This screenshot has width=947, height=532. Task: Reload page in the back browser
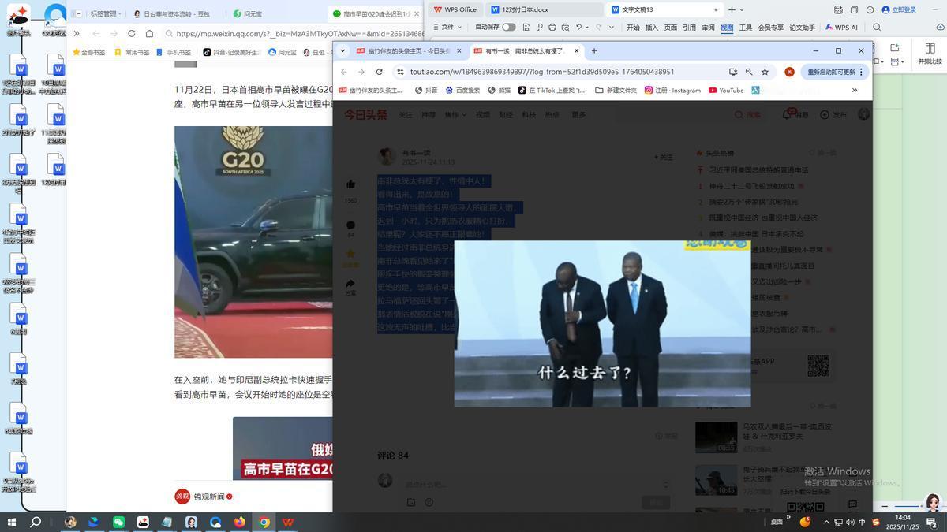coord(131,34)
